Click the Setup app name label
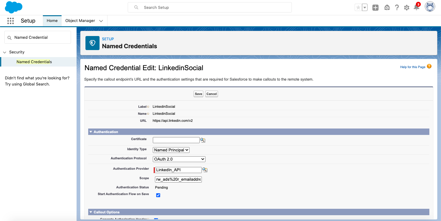Viewport: 441px width, 221px height. tap(28, 21)
